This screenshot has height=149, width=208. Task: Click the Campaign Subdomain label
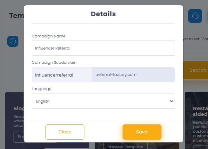pyautogui.click(x=54, y=62)
